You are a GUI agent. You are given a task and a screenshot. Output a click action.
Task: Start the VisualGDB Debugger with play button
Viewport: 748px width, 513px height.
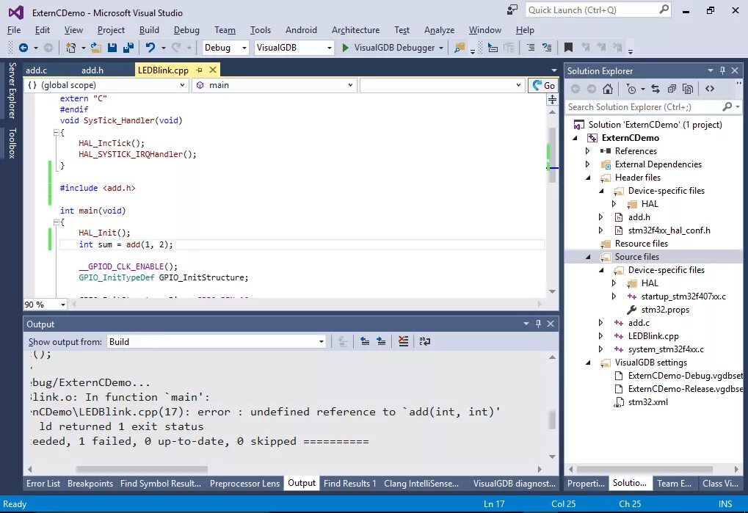point(346,48)
